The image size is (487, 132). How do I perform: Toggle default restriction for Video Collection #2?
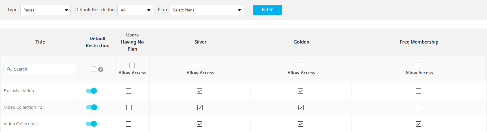(92, 107)
